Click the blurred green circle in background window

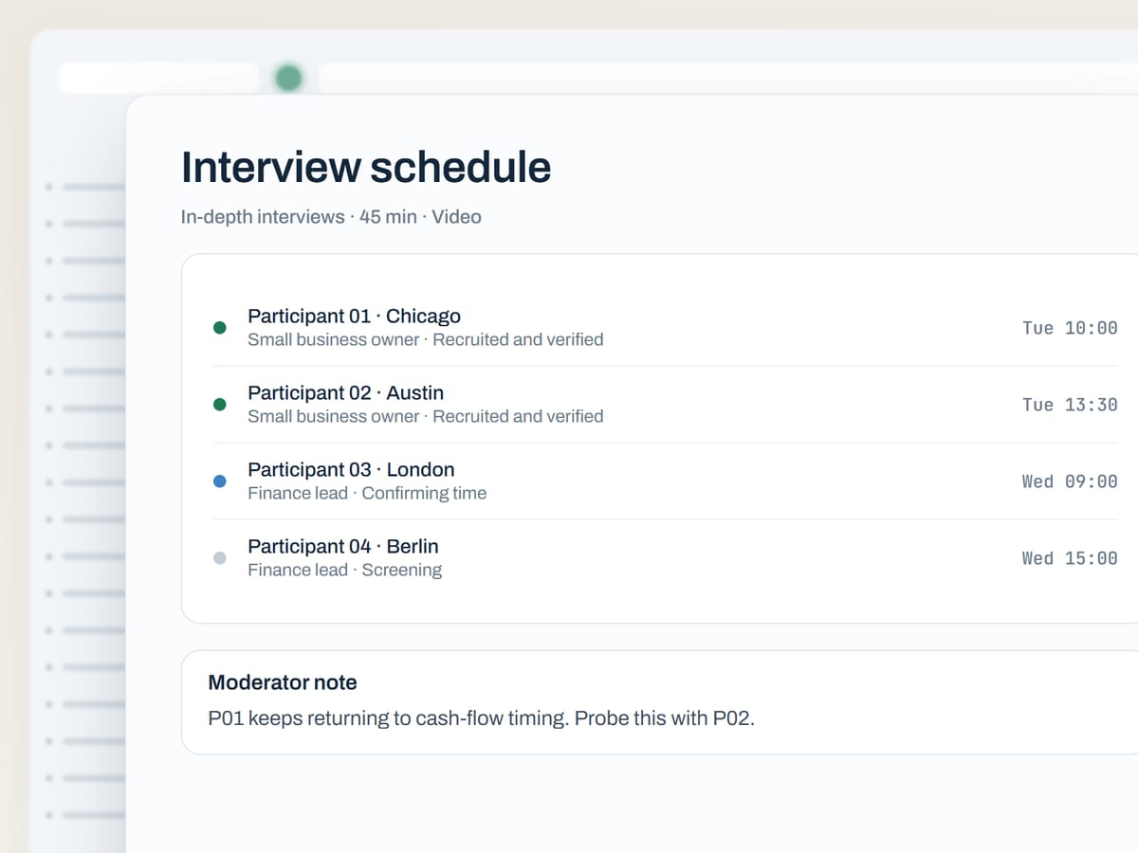[x=288, y=78]
